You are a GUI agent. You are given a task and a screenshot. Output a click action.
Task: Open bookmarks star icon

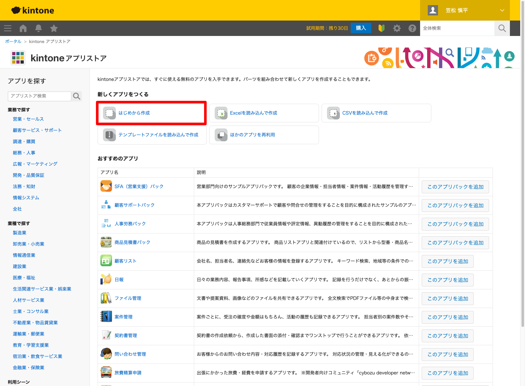coord(54,28)
